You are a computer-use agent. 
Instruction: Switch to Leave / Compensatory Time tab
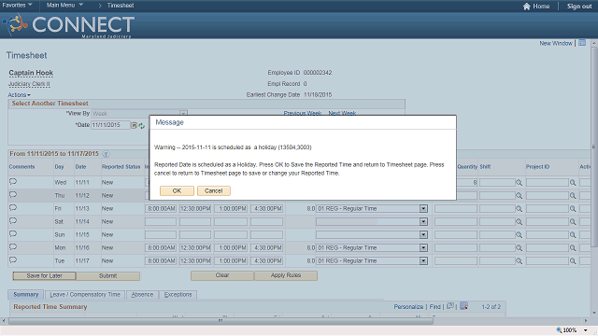click(85, 295)
